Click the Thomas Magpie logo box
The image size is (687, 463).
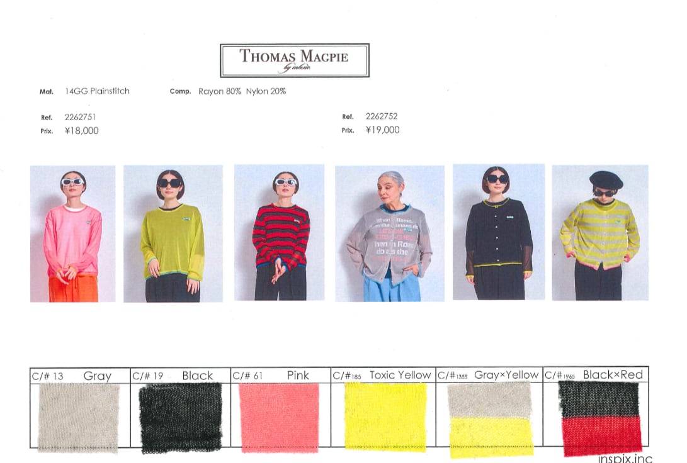(294, 60)
